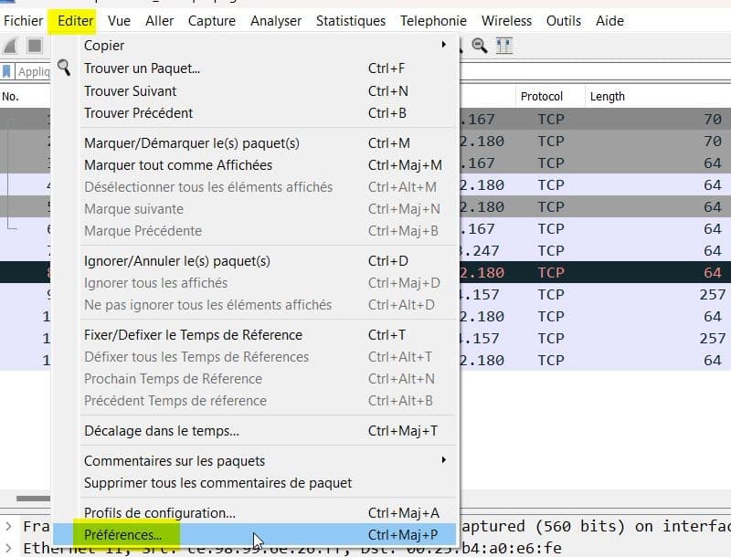Open the Fichier menu
This screenshot has width=731, height=557.
(23, 20)
